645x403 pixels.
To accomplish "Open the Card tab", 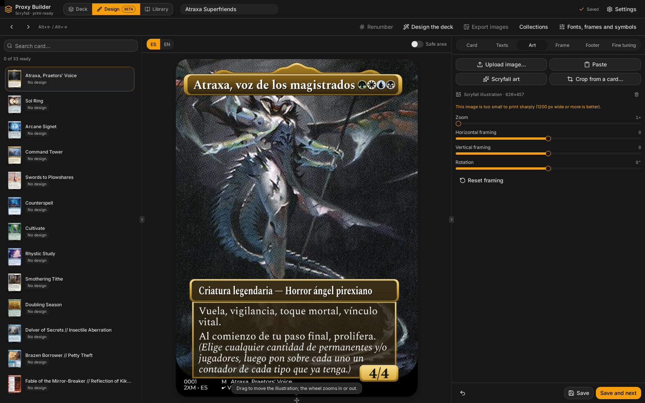I will [472, 45].
